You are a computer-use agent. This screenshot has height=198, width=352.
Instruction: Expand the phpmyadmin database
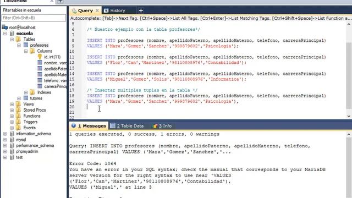(x=5, y=152)
